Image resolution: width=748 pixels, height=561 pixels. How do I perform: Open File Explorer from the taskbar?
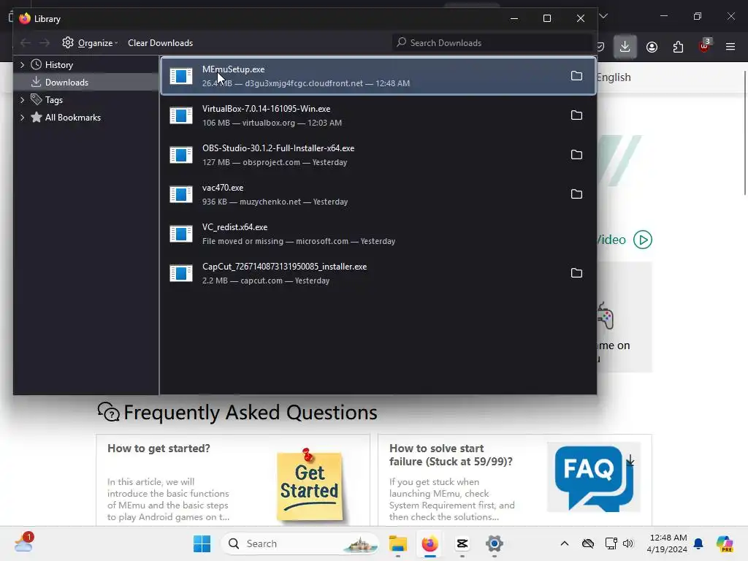398,543
